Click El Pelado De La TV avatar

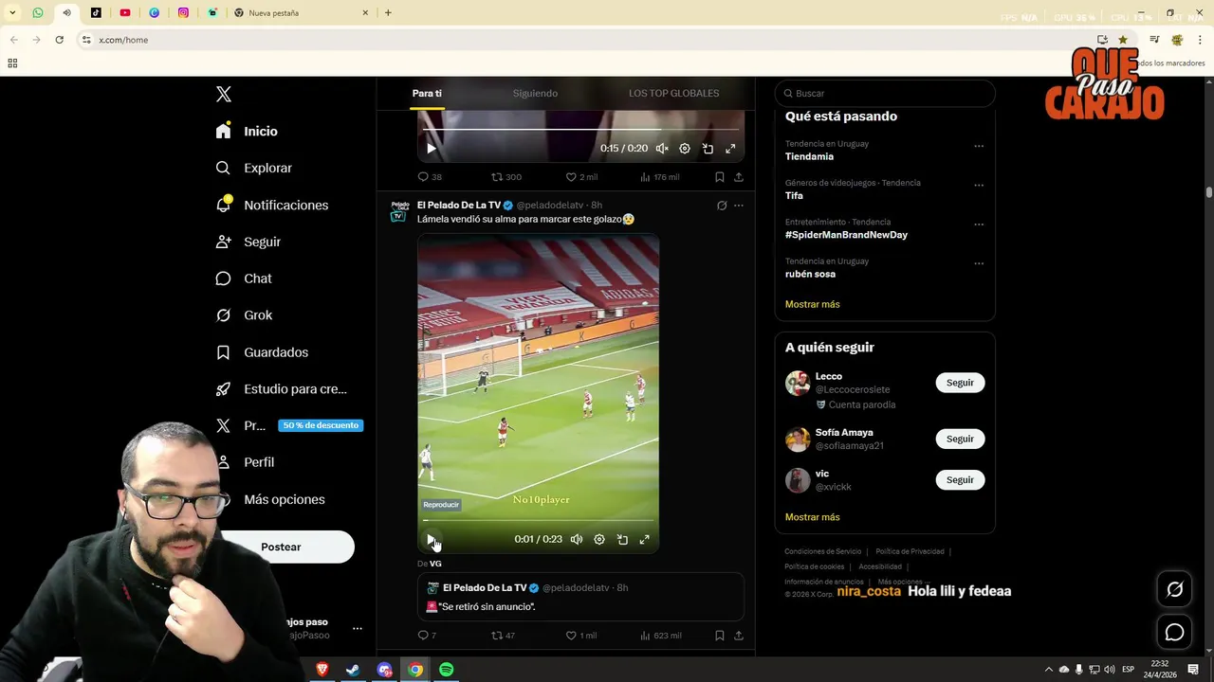[399, 211]
